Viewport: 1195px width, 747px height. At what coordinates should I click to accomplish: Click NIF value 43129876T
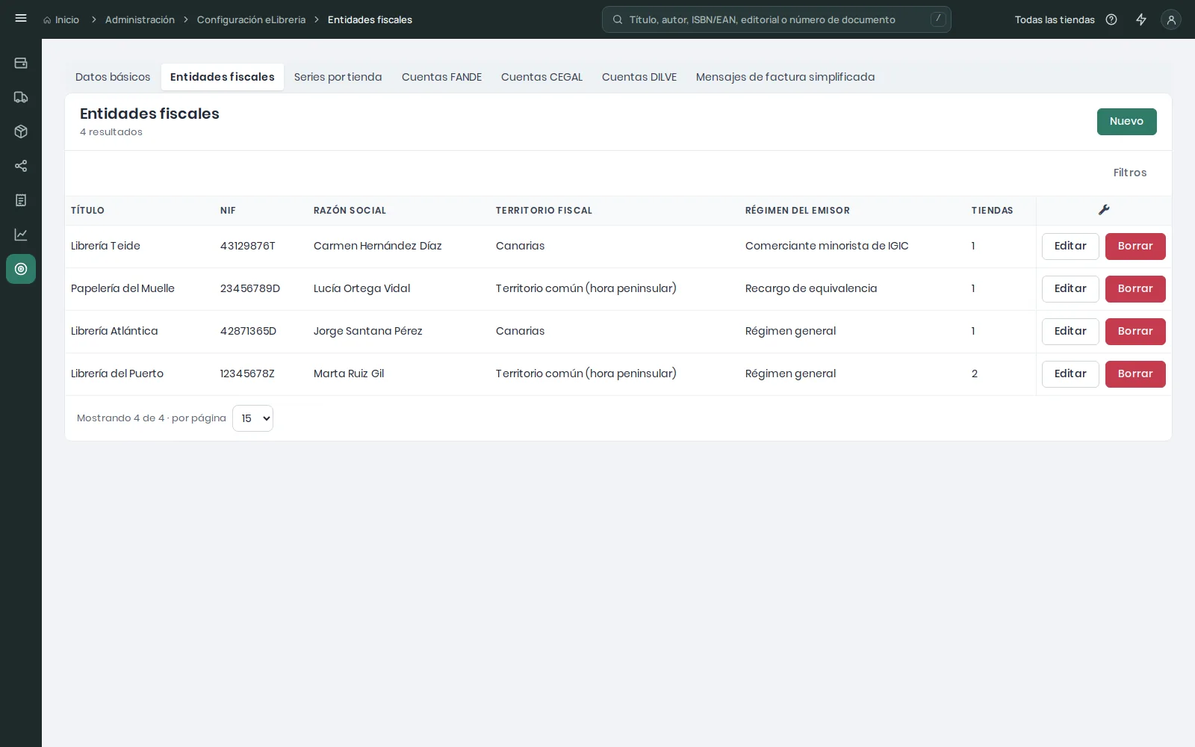click(247, 246)
